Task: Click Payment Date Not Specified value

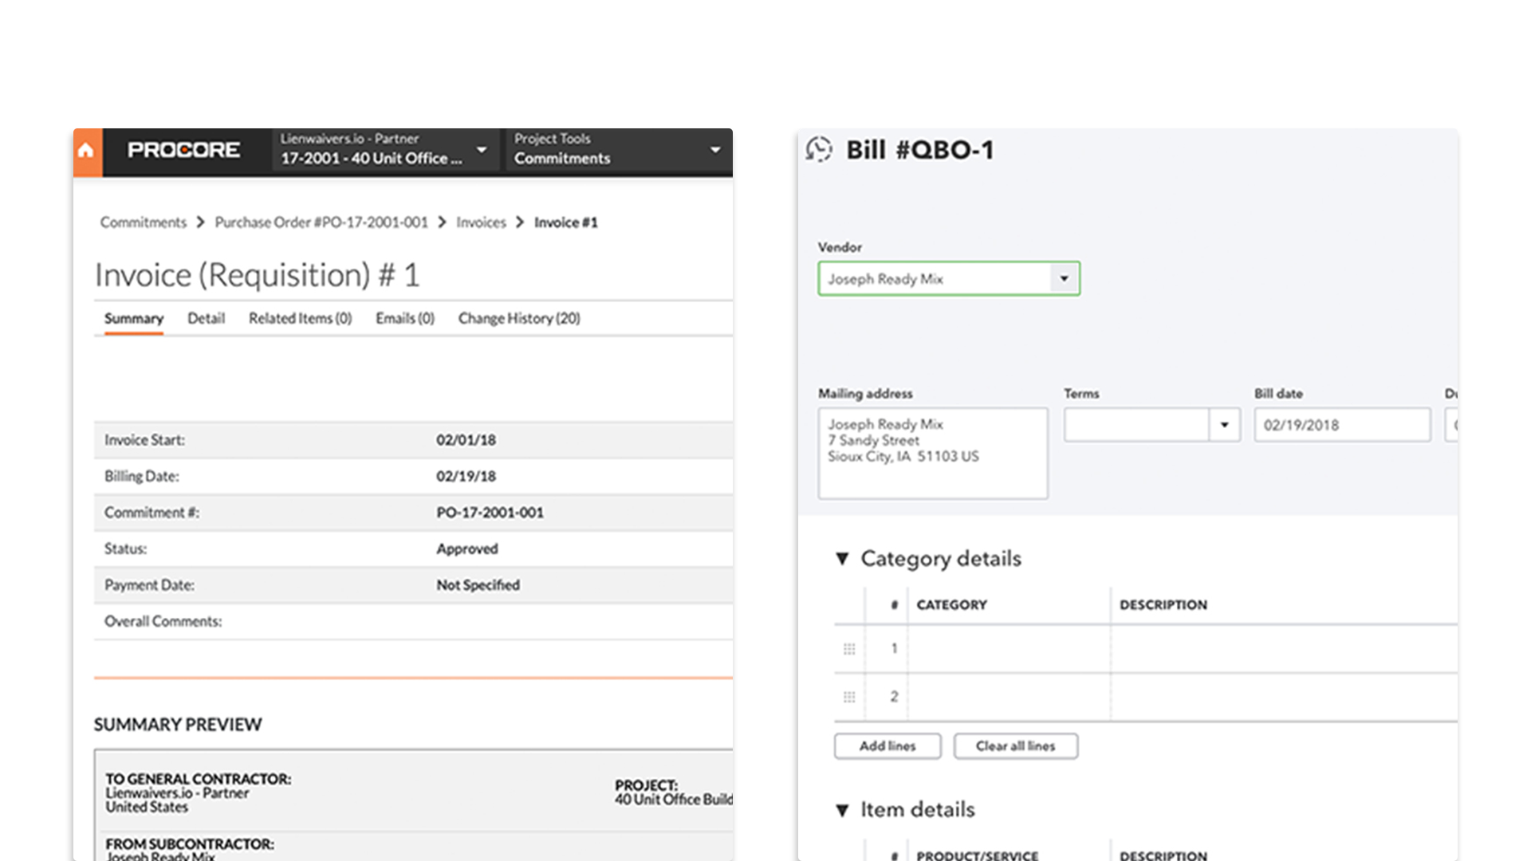Action: point(478,585)
